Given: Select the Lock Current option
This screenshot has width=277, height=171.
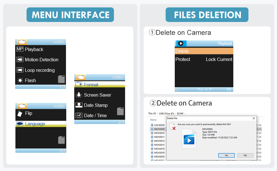Looking at the screenshot, I should coord(219,59).
